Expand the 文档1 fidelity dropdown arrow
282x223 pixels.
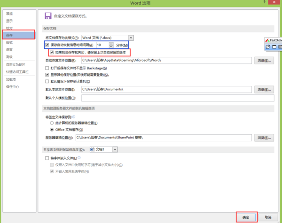[x=115, y=149]
